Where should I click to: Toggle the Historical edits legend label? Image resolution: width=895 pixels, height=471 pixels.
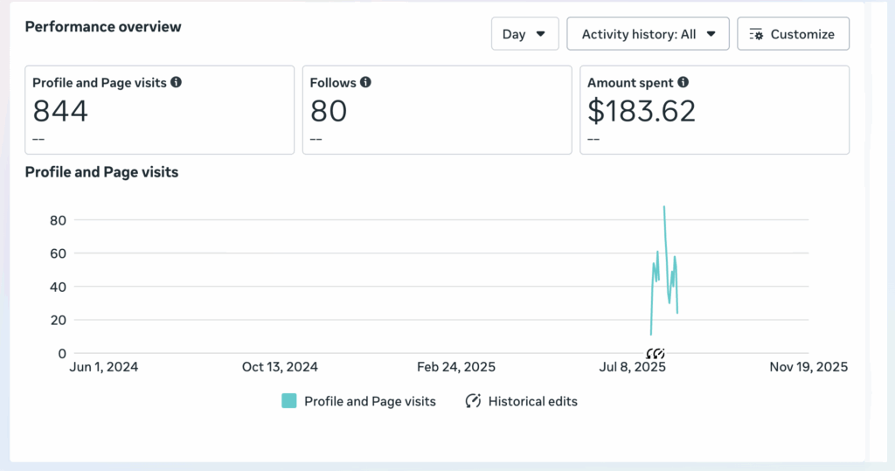tap(532, 401)
